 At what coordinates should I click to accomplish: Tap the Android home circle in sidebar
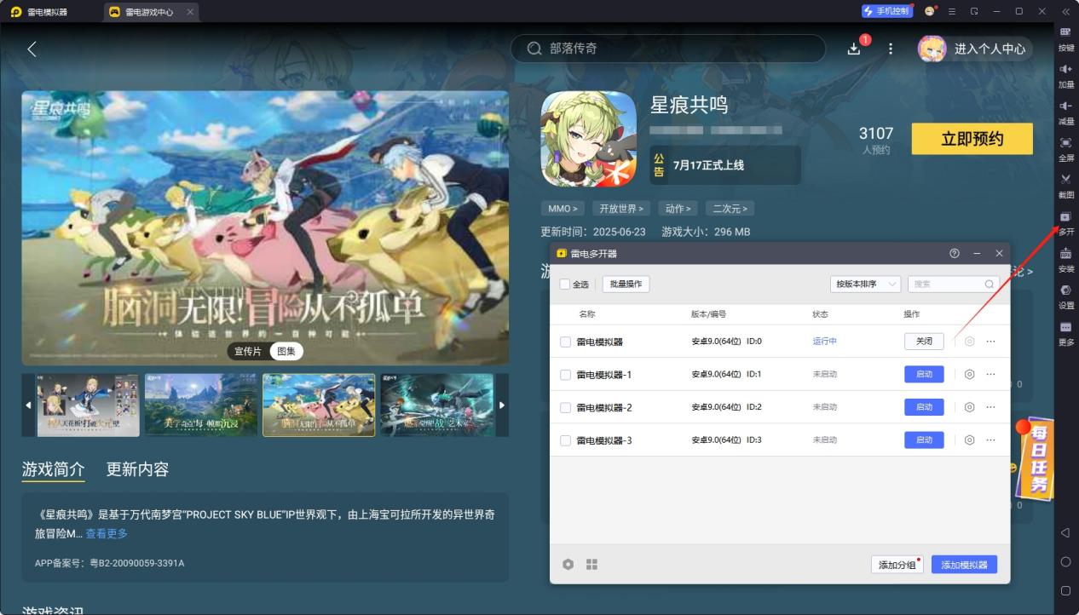pyautogui.click(x=1065, y=562)
